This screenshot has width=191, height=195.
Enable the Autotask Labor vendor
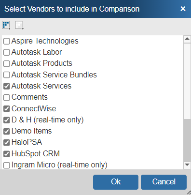coord(7,52)
